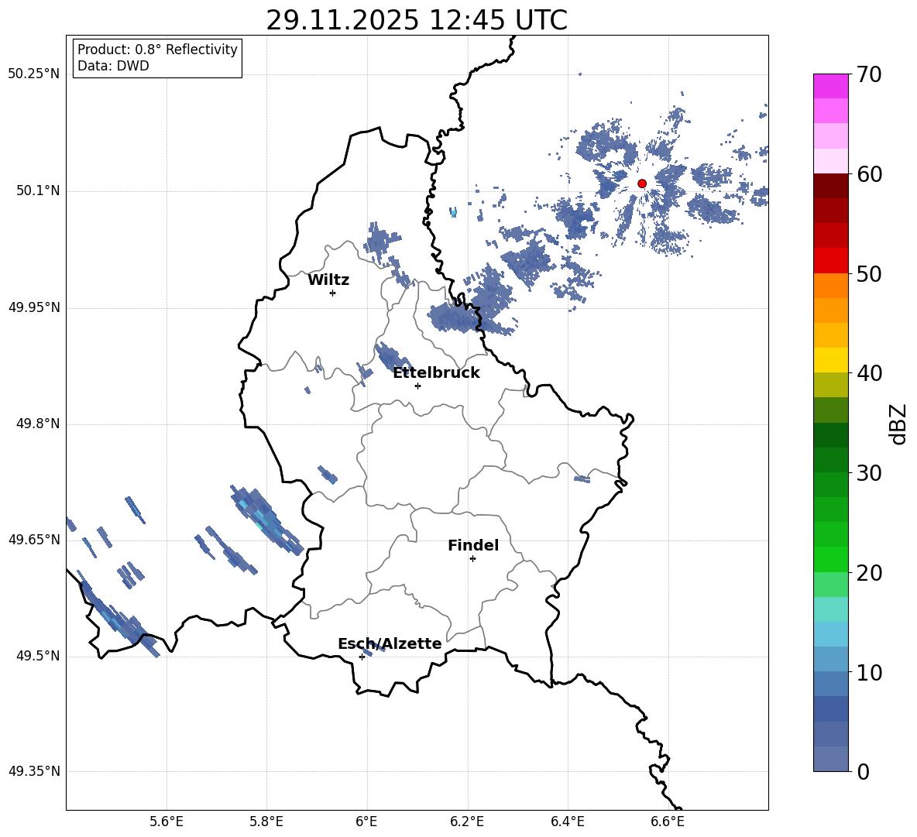Click the title 29.11.2025 12:45 UTC

417,20
